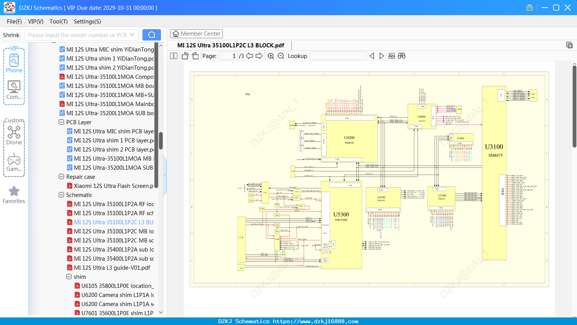
Task: Click the Lookup text field
Action: (x=338, y=56)
